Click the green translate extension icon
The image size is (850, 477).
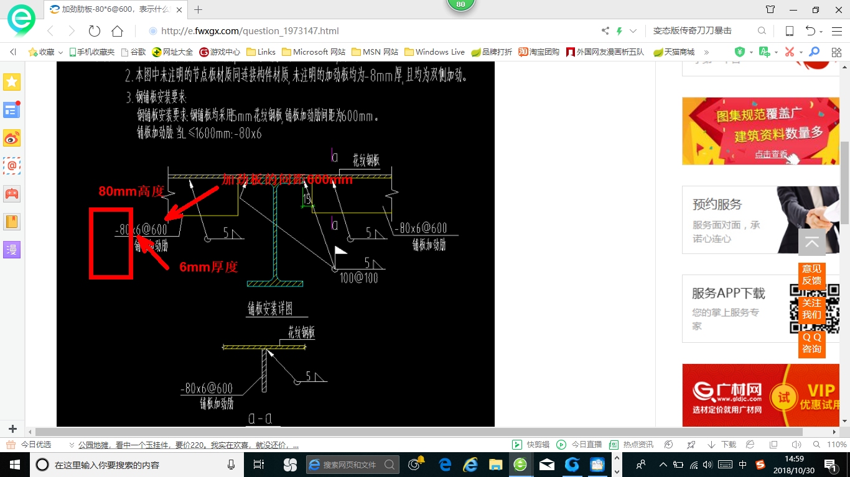765,52
